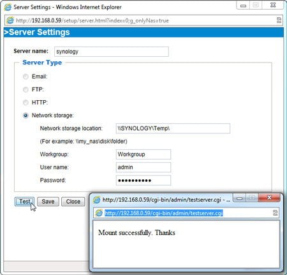Click the IE page icon in testserver popup address bar
287x275 pixels.
tap(99, 213)
